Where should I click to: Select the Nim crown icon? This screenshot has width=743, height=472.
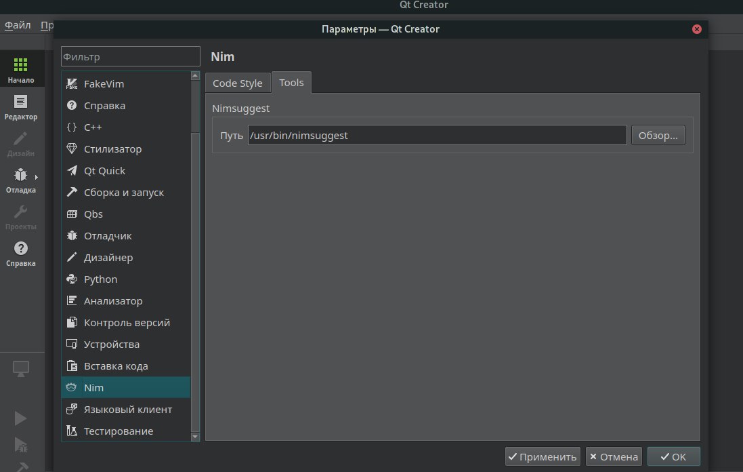click(72, 387)
